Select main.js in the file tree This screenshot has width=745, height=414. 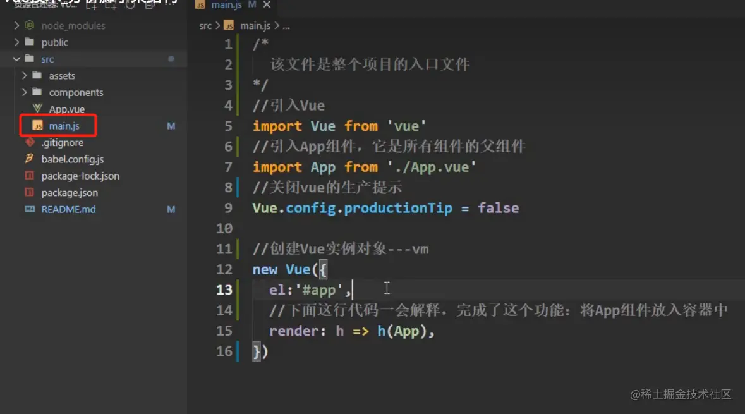coord(64,126)
